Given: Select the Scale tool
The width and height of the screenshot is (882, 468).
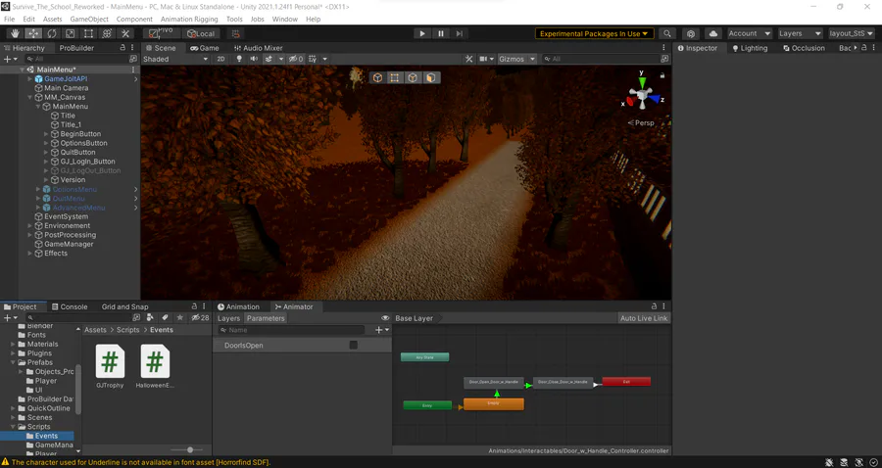Looking at the screenshot, I should pos(71,33).
